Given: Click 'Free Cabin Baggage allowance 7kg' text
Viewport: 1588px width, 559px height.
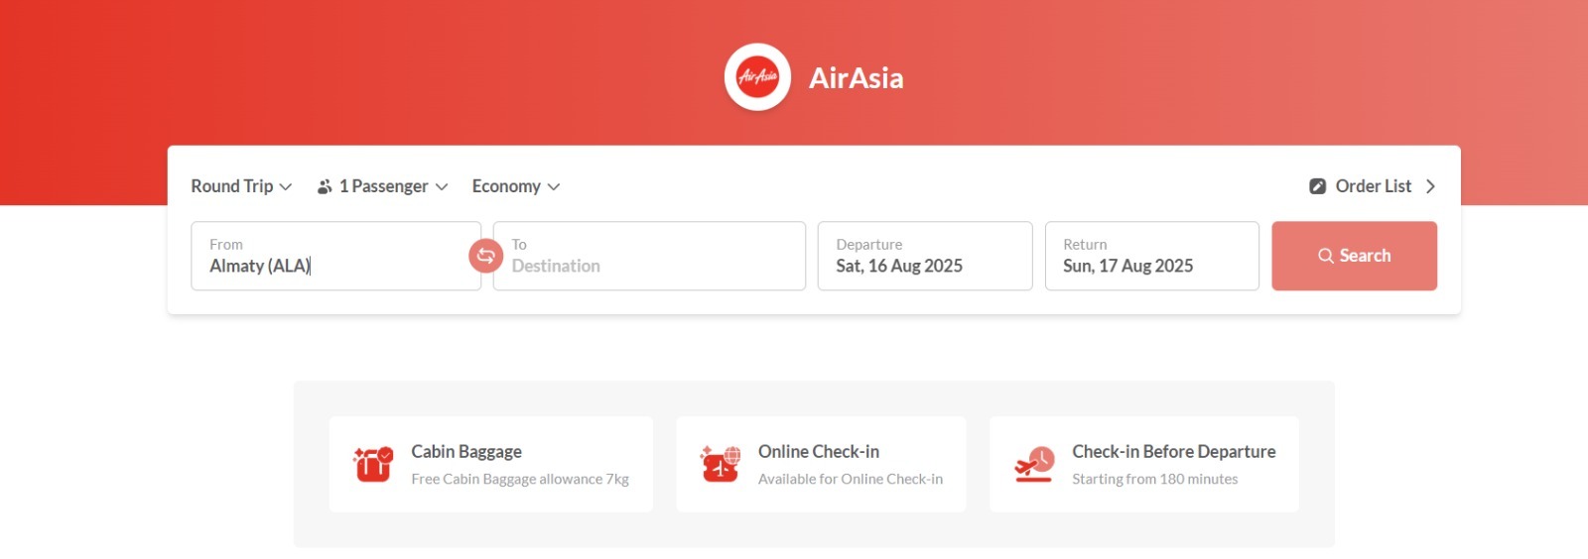Looking at the screenshot, I should 520,479.
